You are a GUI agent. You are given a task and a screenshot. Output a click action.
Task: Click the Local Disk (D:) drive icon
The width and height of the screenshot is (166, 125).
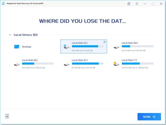(x=116, y=47)
